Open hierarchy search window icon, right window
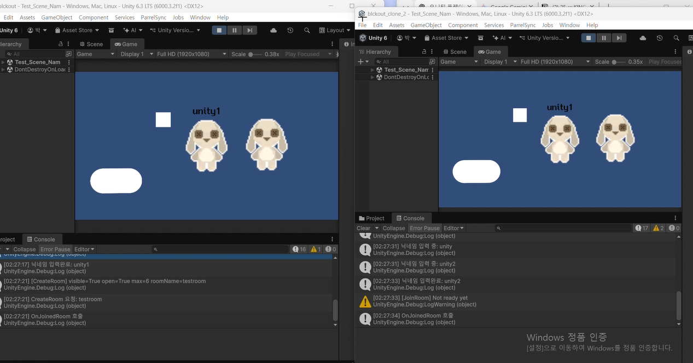The width and height of the screenshot is (693, 363). tap(432, 62)
